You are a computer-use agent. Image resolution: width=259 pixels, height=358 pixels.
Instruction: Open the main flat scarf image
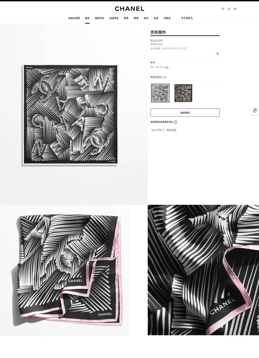[x=70, y=115]
